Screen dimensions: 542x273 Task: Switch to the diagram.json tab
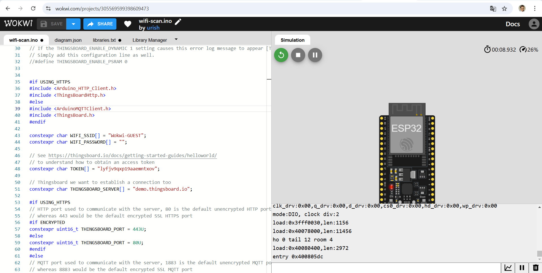68,40
